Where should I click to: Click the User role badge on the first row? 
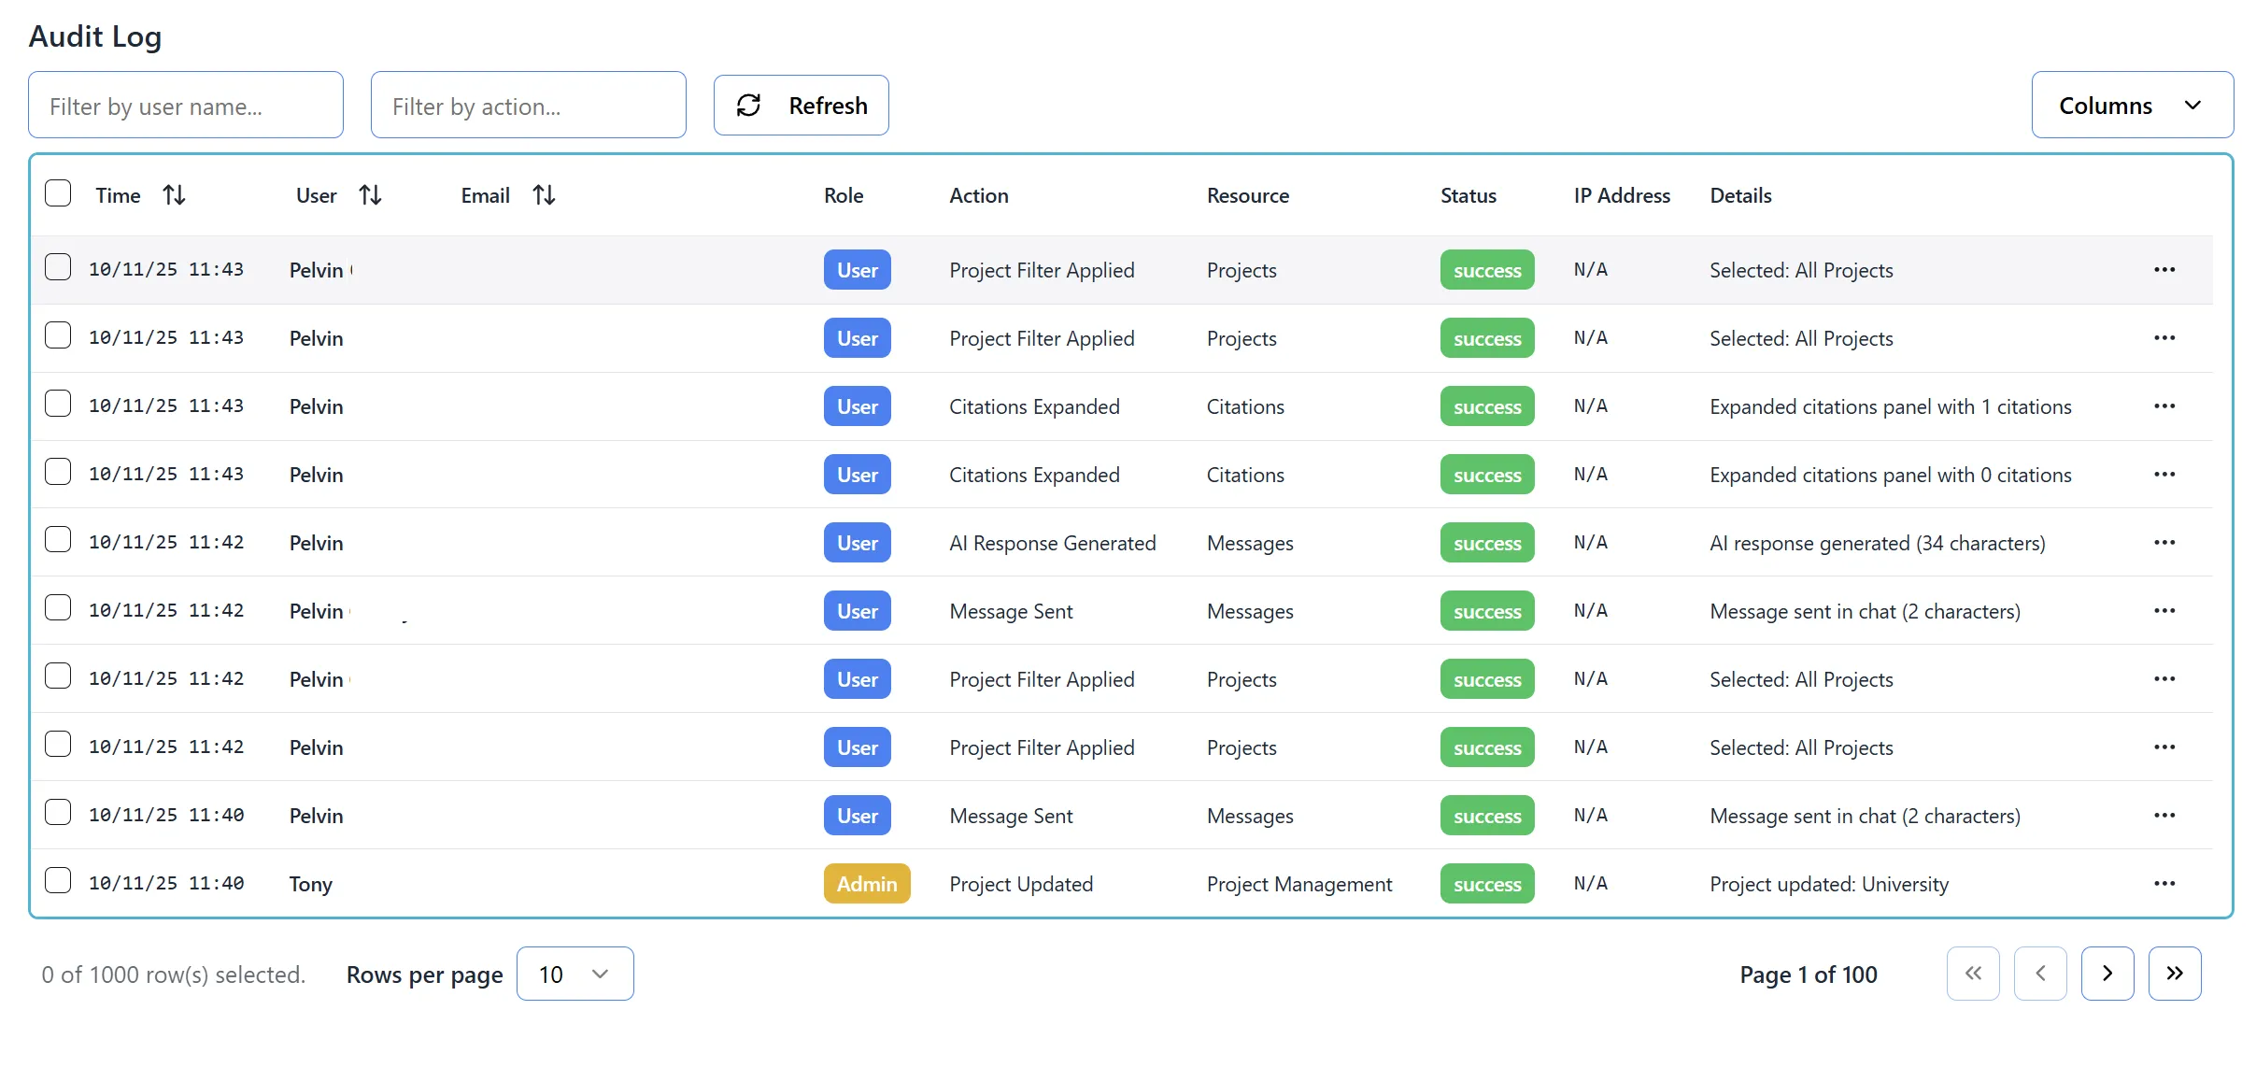pos(856,269)
